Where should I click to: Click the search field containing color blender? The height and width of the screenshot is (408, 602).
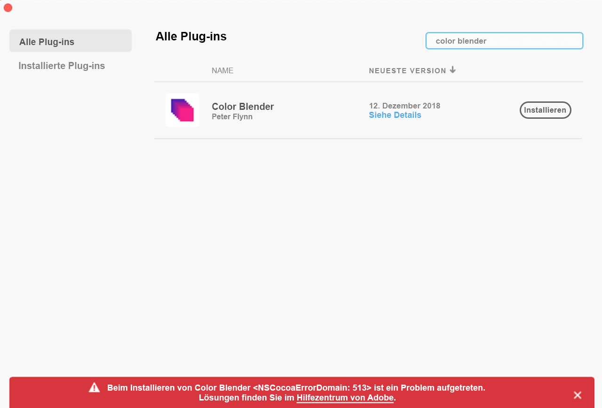pos(504,41)
